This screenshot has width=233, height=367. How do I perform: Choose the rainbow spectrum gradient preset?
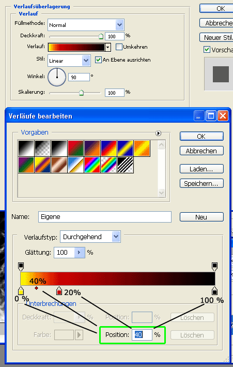[92, 165]
